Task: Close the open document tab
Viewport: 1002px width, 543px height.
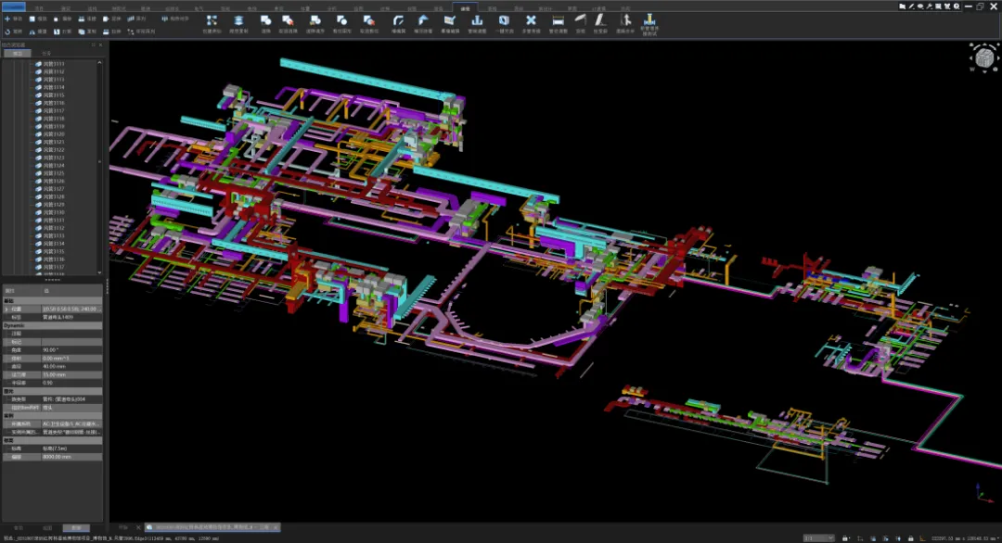Action: click(276, 527)
